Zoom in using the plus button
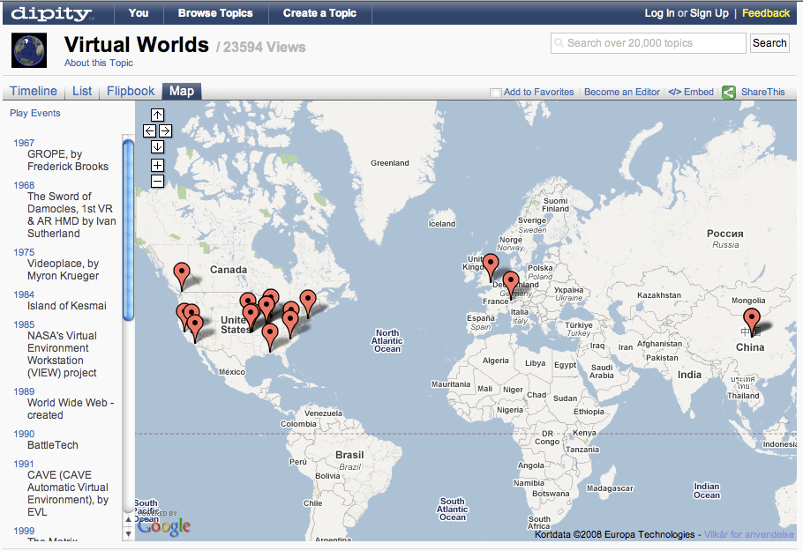This screenshot has width=803, height=551. click(x=157, y=165)
